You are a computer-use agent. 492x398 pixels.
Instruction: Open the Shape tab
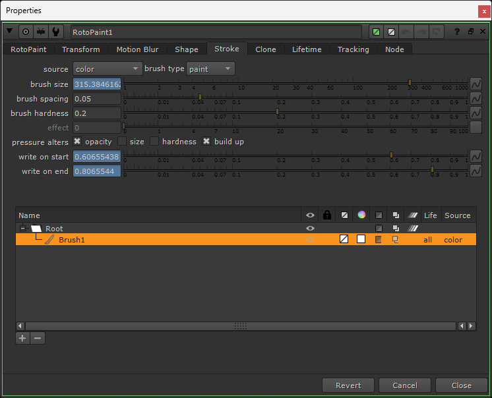click(187, 49)
